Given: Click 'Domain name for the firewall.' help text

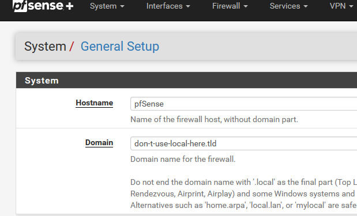Looking at the screenshot, I should (183, 159).
